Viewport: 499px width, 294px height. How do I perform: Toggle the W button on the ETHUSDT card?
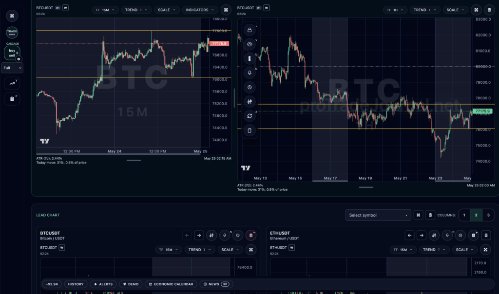click(291, 248)
